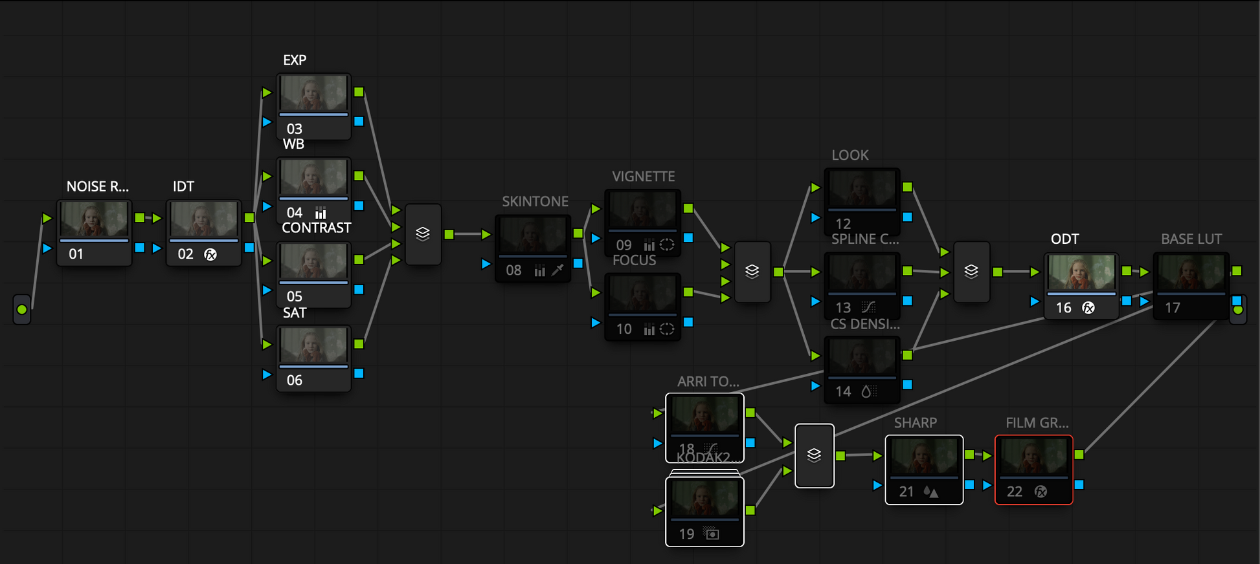This screenshot has width=1260, height=564.
Task: Click the green source input connector at left
Action: 22,309
